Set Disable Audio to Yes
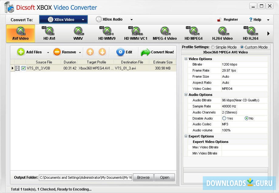 (x=224, y=118)
